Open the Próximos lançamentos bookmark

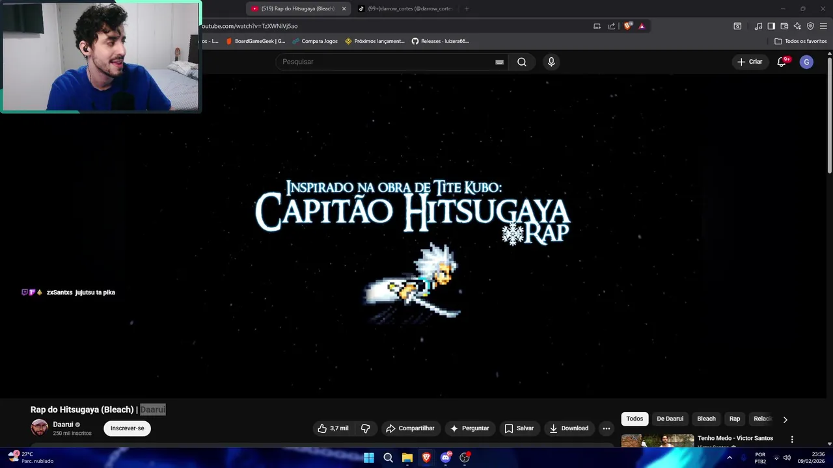[375, 41]
